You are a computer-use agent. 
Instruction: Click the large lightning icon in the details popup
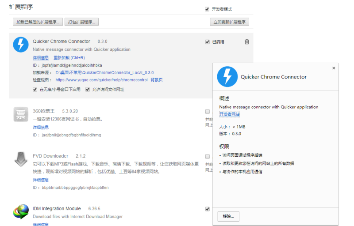pos(227,77)
